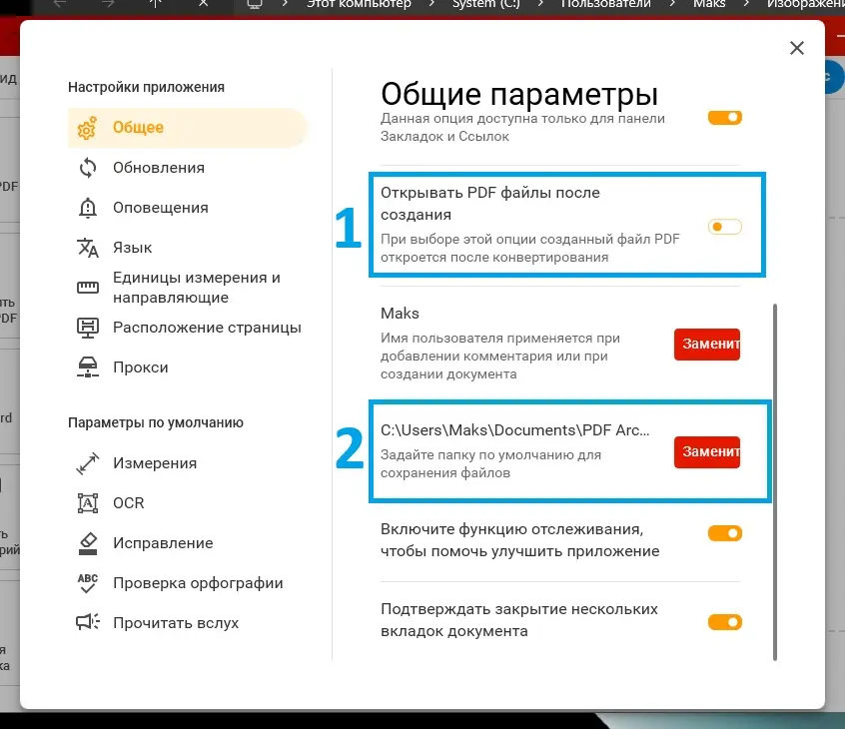The width and height of the screenshot is (845, 729).
Task: Click the page icon for Расположение страницы
Action: click(88, 328)
